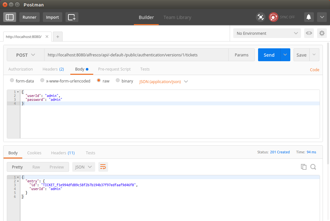Screen dimensions: 330x221
Task: Close the localhost:8080 request tab
Action: 47,37
